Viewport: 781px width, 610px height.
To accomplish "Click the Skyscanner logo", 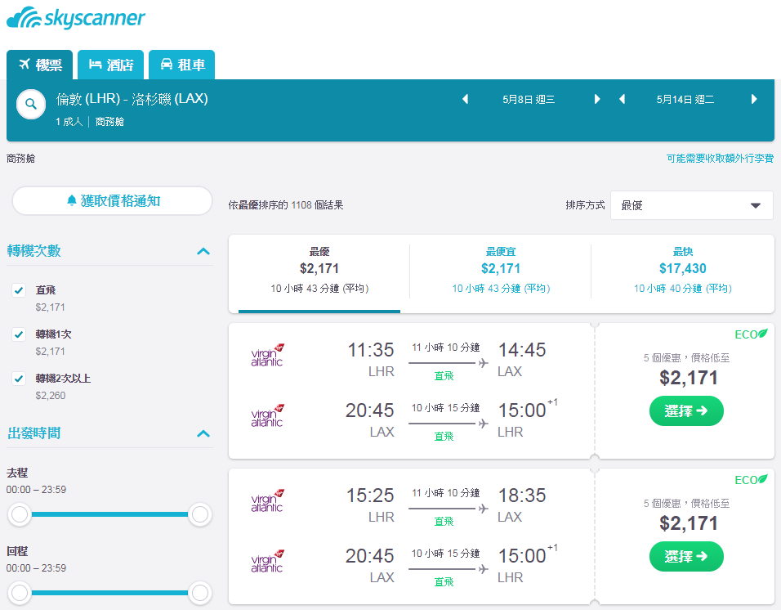I will pyautogui.click(x=76, y=18).
